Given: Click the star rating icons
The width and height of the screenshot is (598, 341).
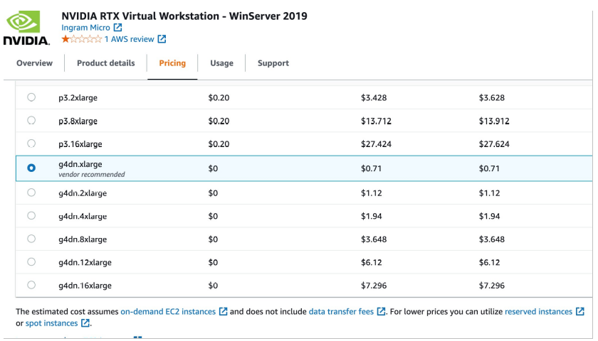Looking at the screenshot, I should pos(82,39).
